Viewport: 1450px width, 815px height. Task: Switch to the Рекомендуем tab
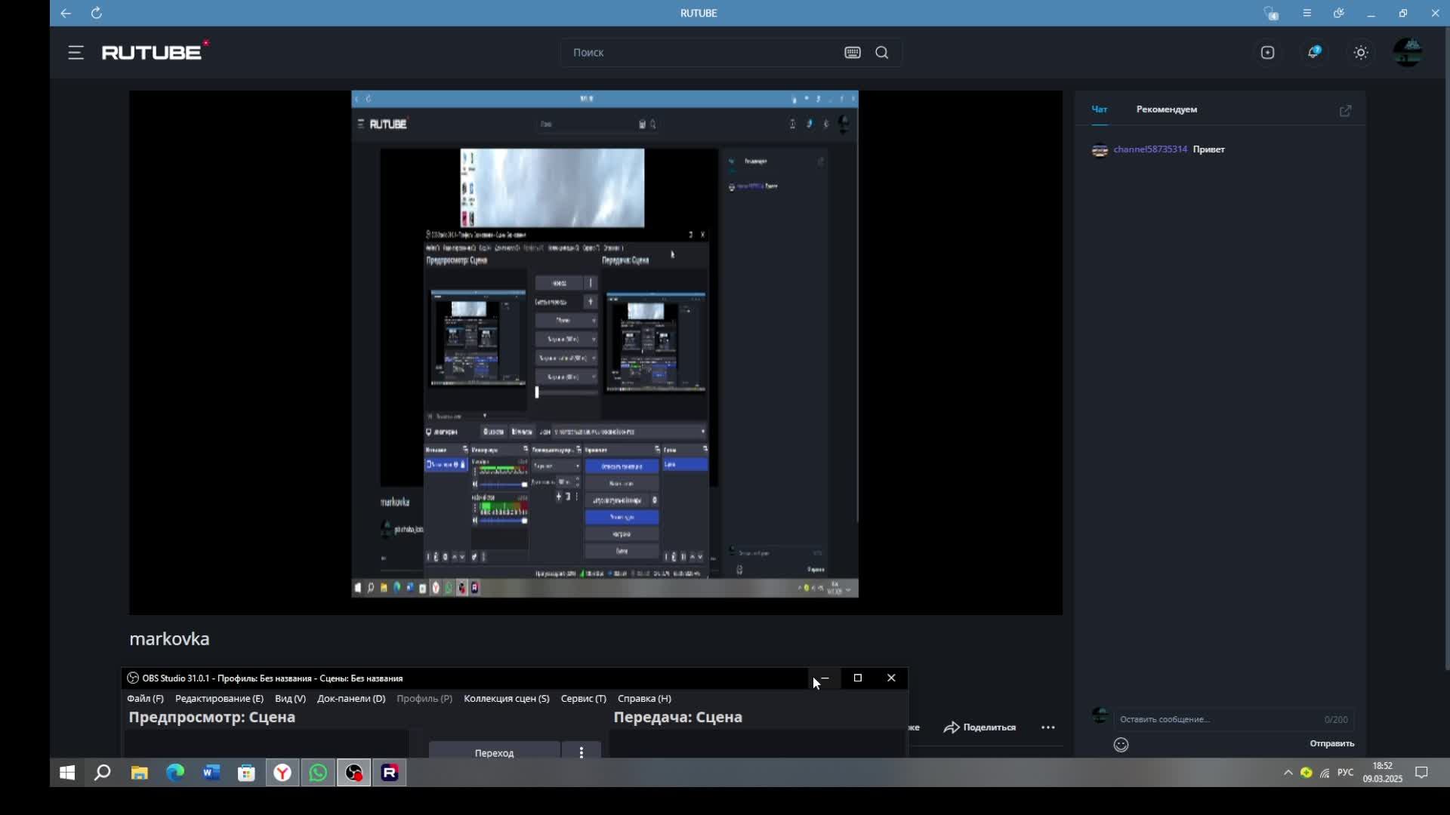pos(1166,109)
